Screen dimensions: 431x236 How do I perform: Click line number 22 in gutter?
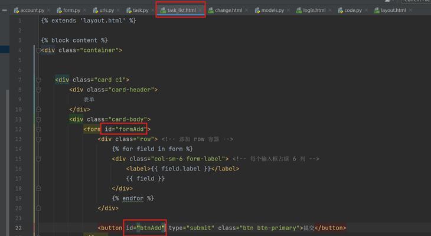click(18, 228)
